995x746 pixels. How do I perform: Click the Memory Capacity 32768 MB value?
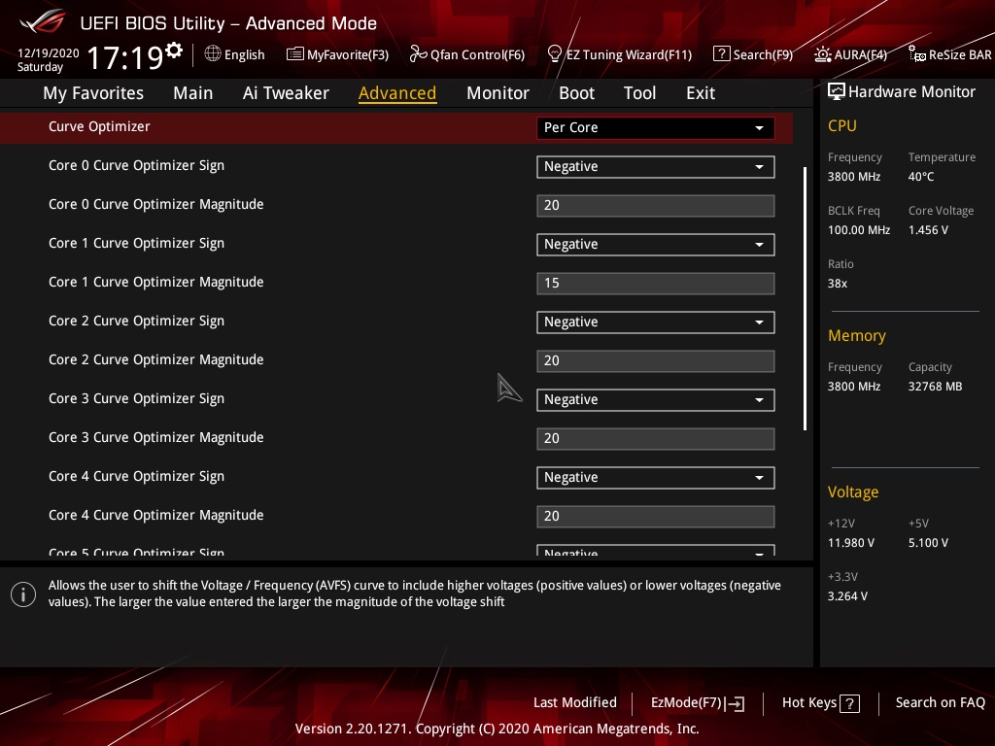click(935, 387)
